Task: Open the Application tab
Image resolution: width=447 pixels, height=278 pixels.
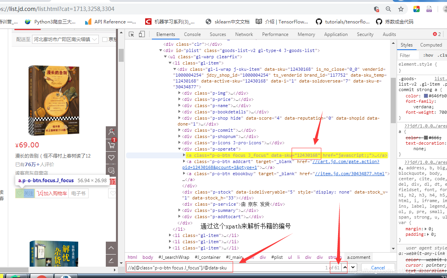Action: point(336,34)
